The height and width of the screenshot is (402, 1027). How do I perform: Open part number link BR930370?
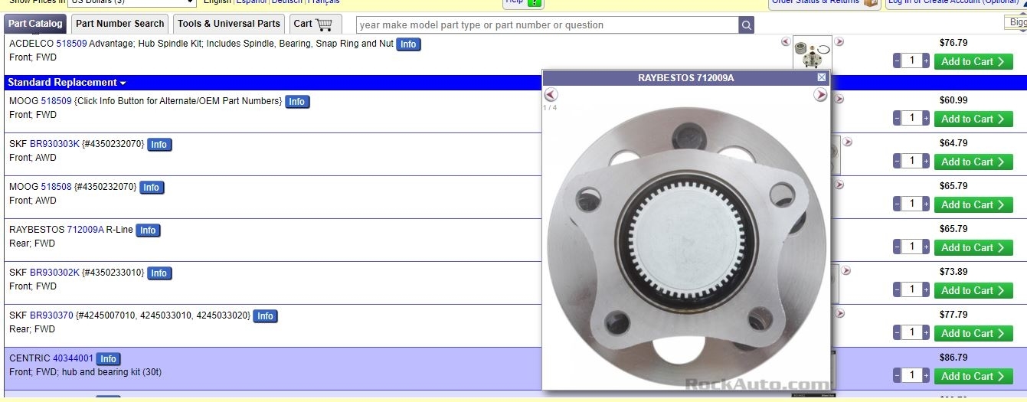point(51,315)
